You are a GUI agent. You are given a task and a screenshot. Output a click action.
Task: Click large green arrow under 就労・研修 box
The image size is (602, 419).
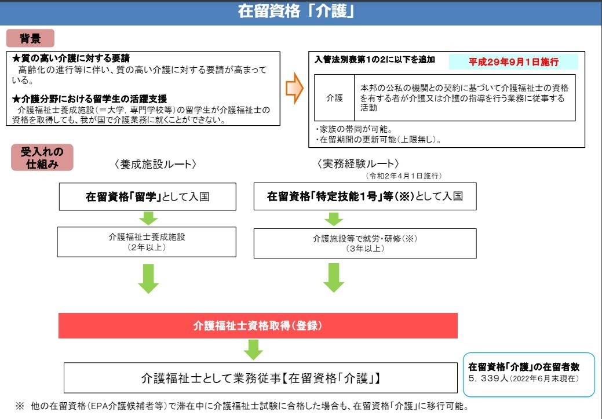coord(334,278)
